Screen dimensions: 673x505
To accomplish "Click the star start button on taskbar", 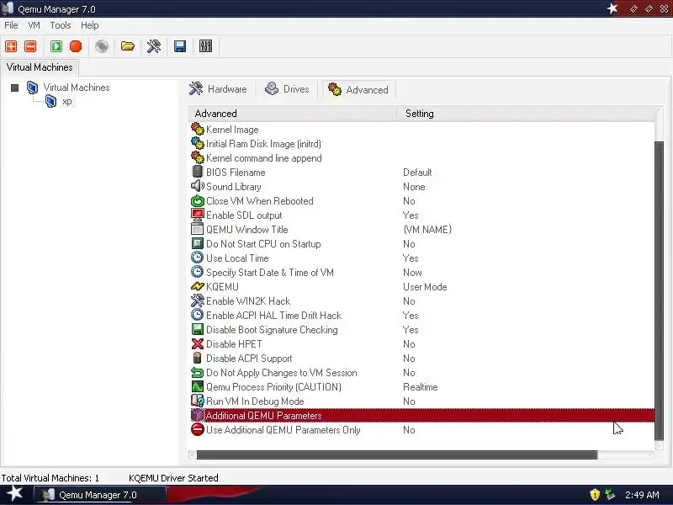I will tap(14, 494).
